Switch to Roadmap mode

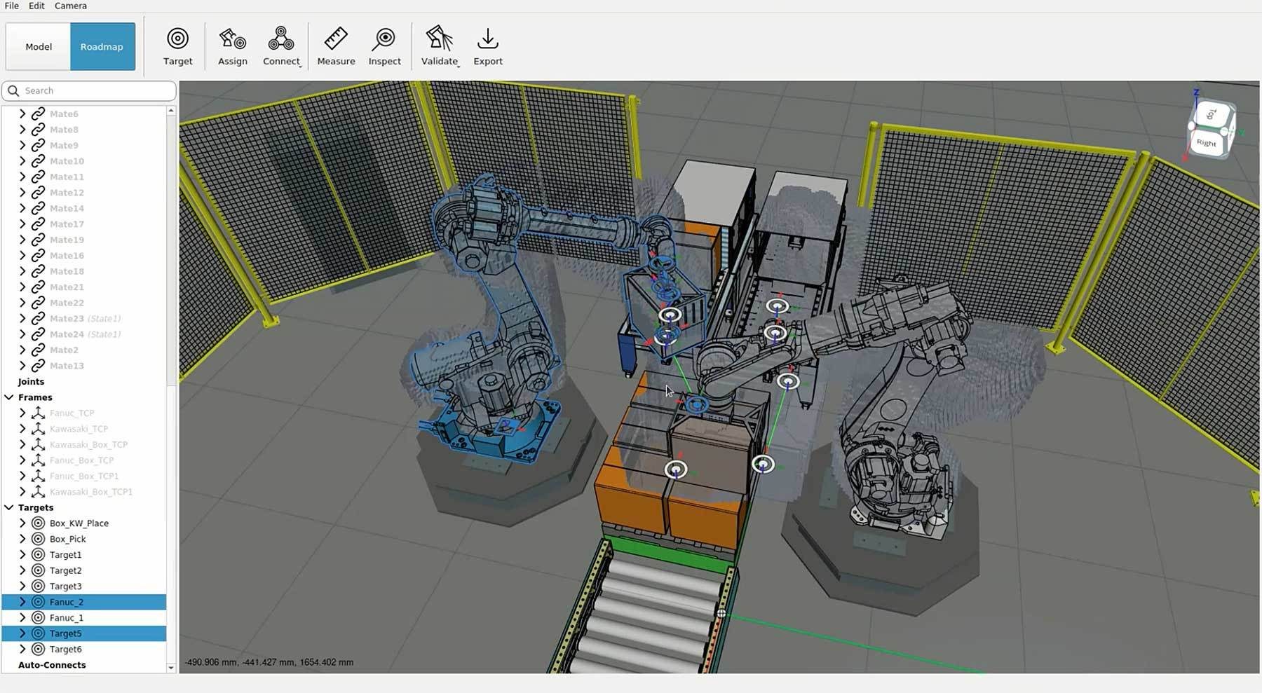click(102, 46)
